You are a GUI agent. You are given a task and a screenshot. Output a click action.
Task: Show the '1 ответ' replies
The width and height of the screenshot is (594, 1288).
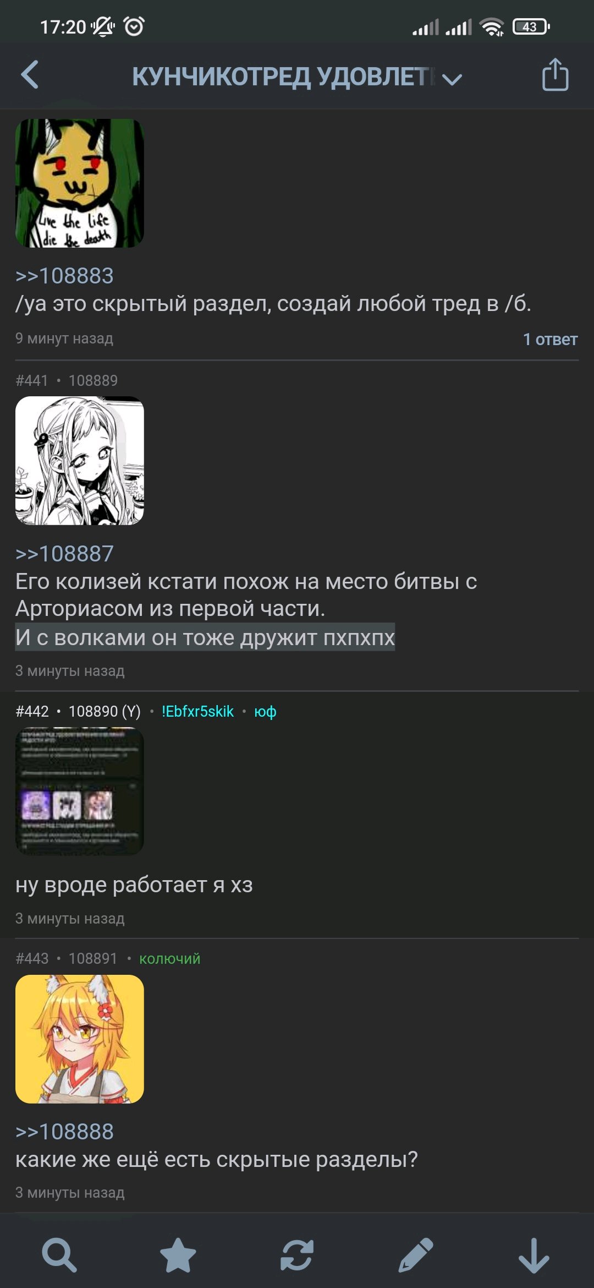point(550,340)
